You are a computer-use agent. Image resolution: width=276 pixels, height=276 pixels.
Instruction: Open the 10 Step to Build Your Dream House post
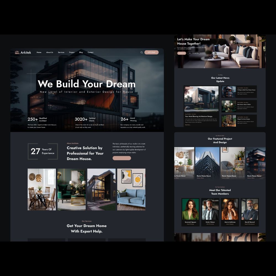point(246,90)
